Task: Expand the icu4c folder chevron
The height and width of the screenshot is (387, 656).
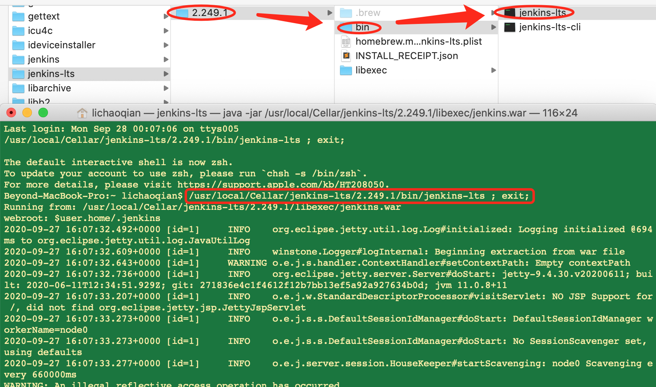Action: 166,31
